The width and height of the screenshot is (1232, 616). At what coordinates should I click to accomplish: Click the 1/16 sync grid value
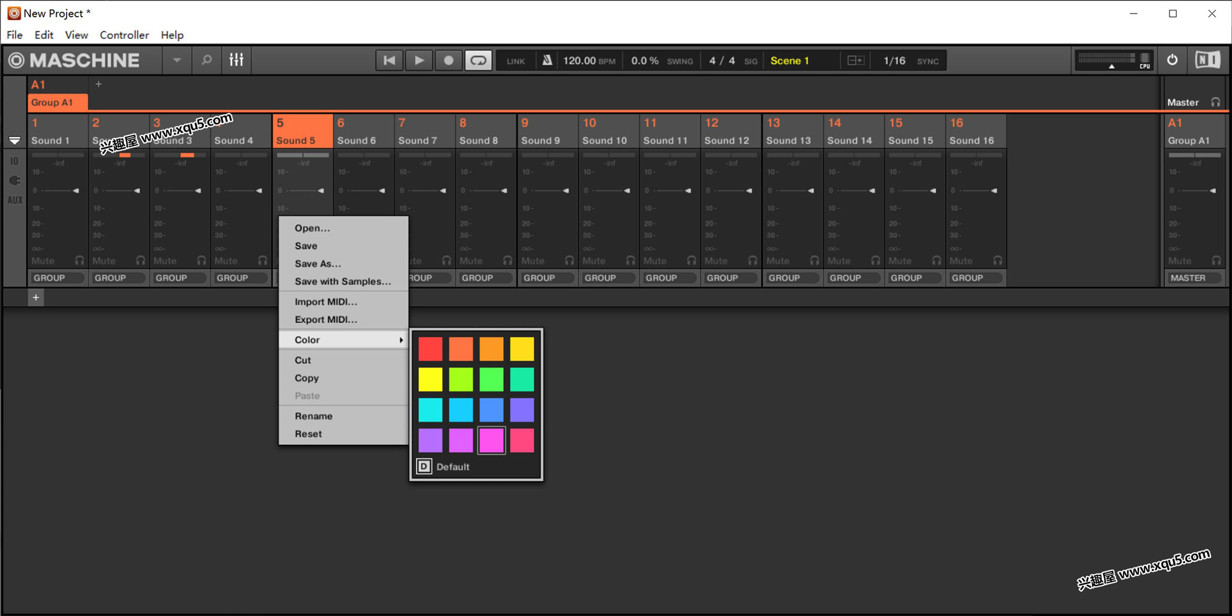894,60
